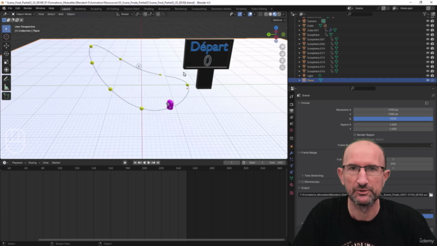Viewport: 437px width, 246px height.
Task: Open the Modifiers properties tab
Action: tap(292, 153)
